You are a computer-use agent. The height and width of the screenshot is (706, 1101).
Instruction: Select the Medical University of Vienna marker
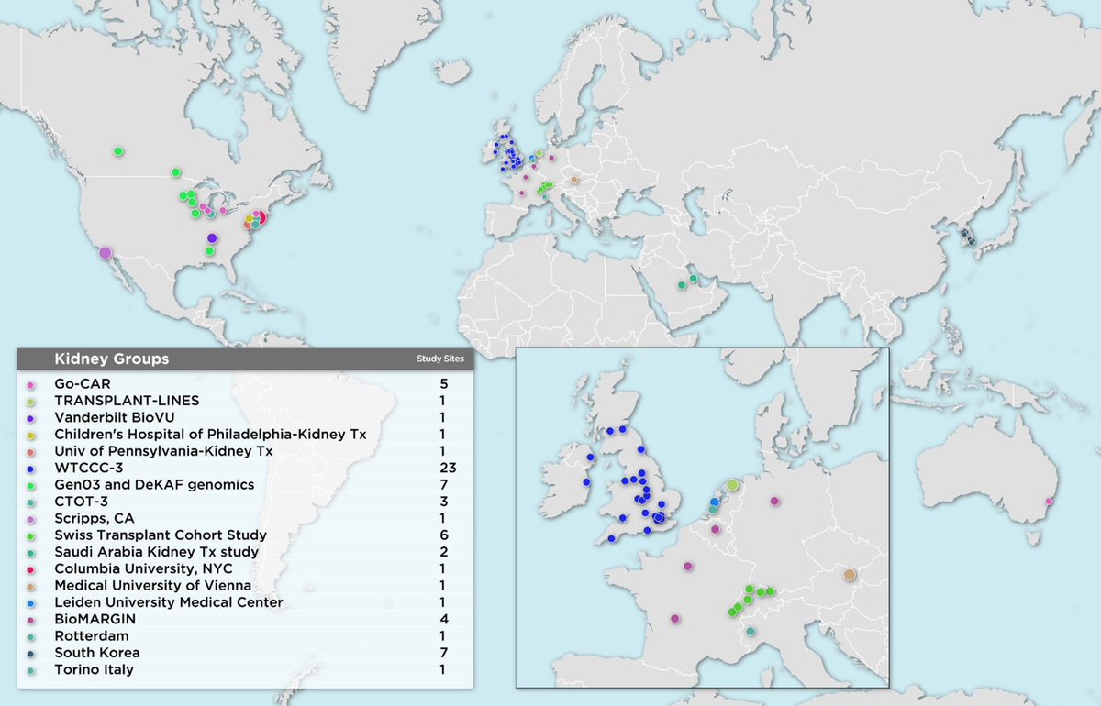[848, 573]
